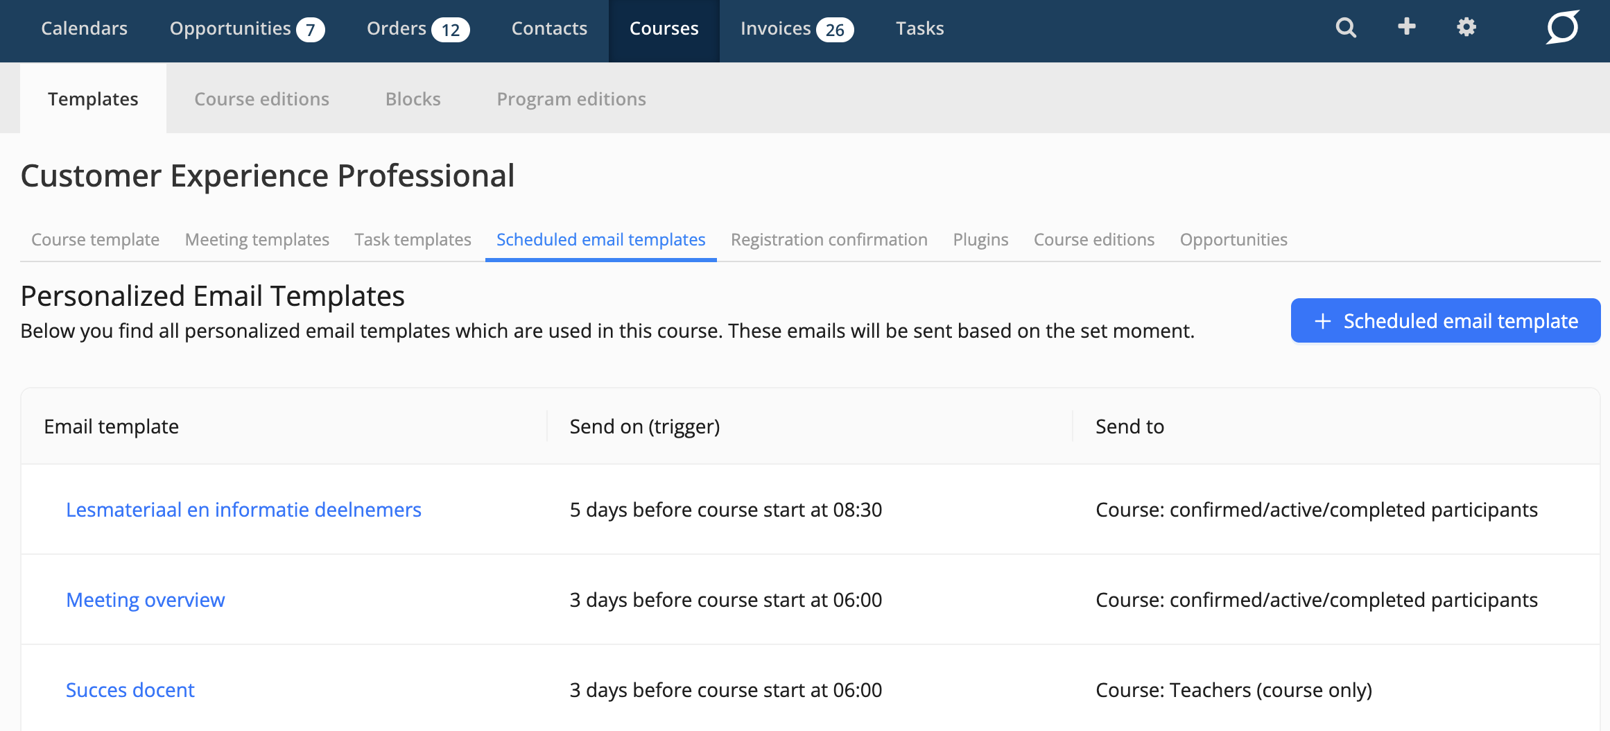Open the Succes docent email template
The width and height of the screenshot is (1610, 731).
pos(130,690)
